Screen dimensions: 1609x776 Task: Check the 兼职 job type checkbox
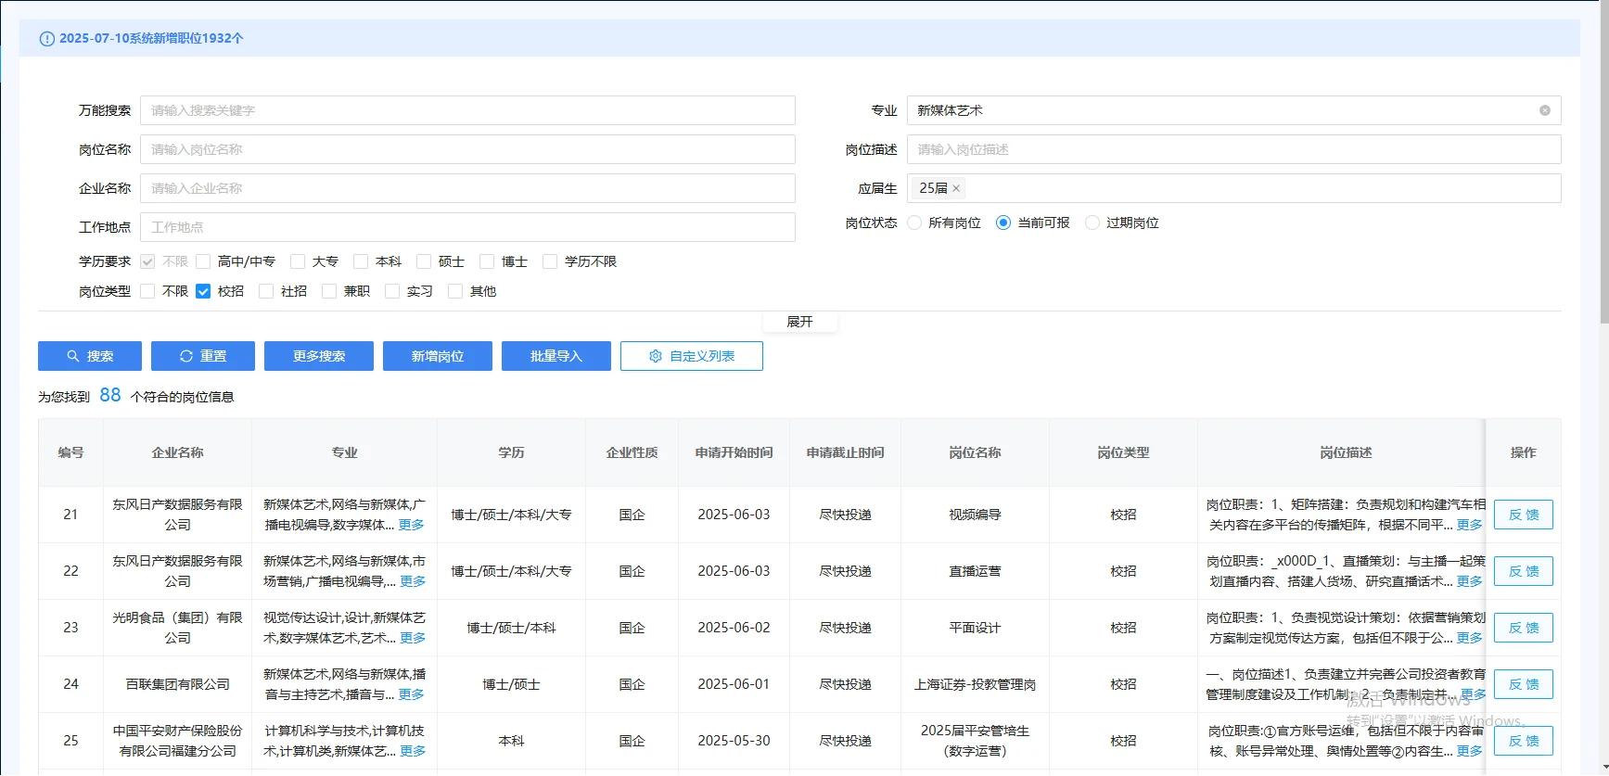click(x=329, y=291)
